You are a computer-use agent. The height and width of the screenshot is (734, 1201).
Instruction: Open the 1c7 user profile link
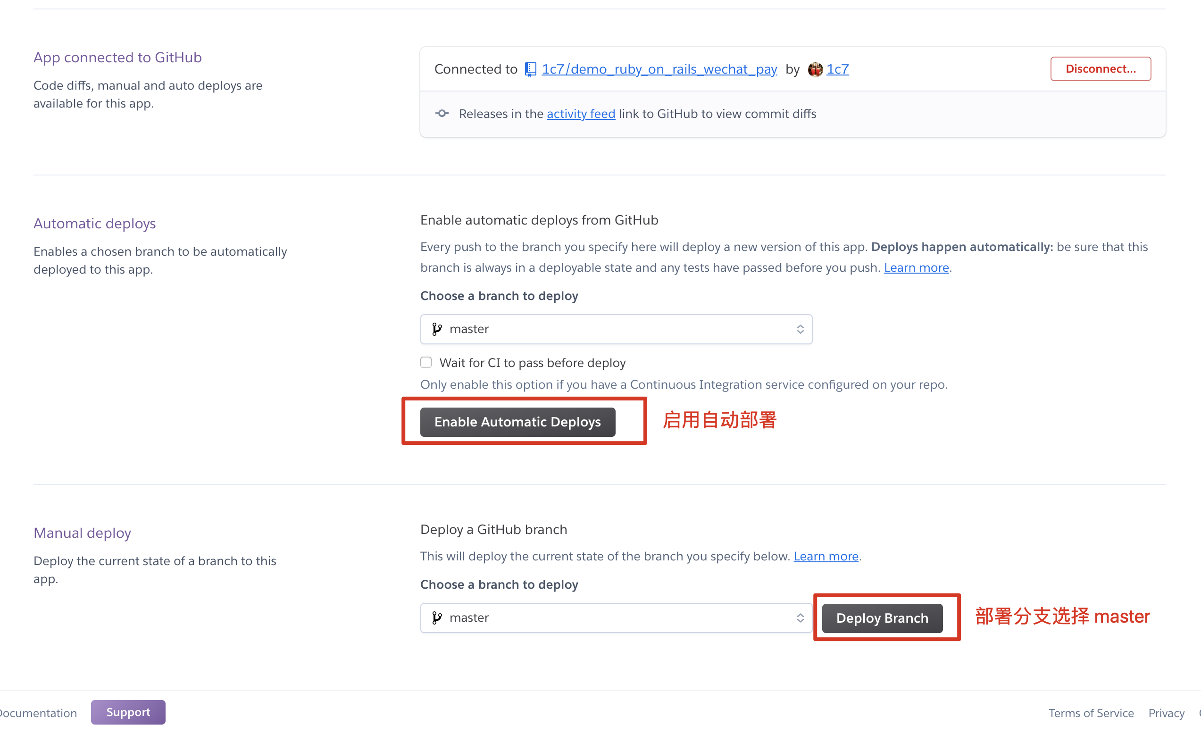[x=837, y=69]
